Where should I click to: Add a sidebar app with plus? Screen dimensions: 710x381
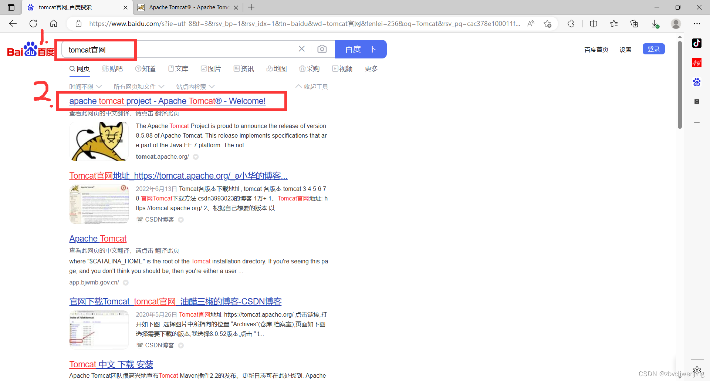(x=697, y=122)
